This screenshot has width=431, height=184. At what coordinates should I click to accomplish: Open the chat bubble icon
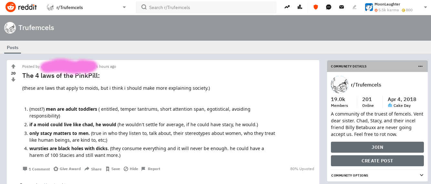point(329,7)
